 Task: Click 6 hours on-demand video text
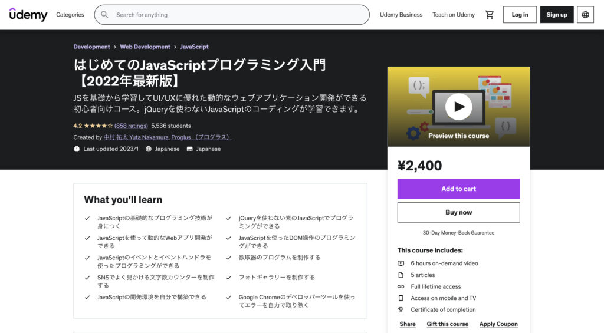444,263
